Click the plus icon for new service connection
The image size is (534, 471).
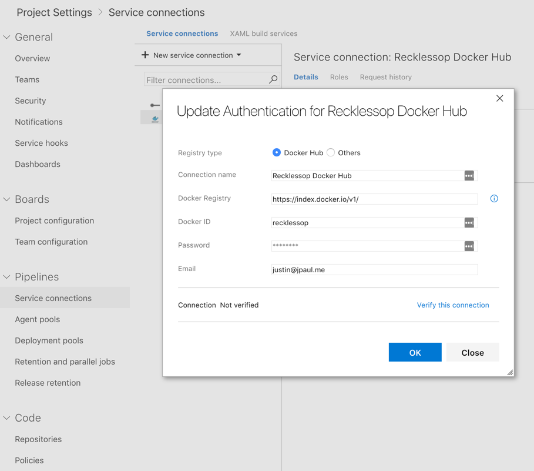145,55
